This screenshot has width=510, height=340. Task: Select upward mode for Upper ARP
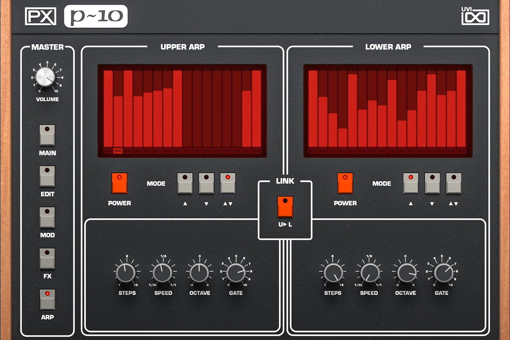click(185, 184)
